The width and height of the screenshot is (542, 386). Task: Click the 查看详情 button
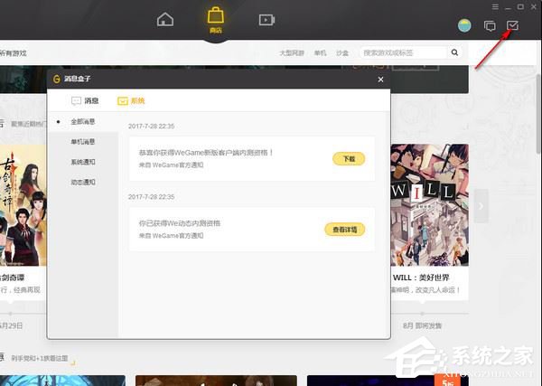[x=345, y=230]
